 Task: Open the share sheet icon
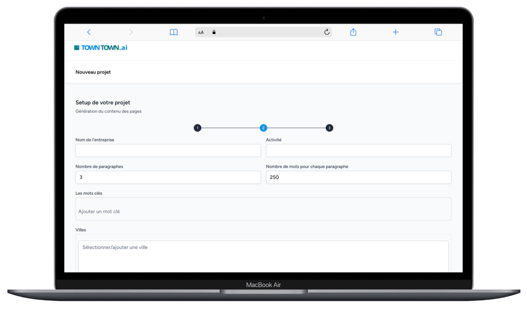point(353,32)
